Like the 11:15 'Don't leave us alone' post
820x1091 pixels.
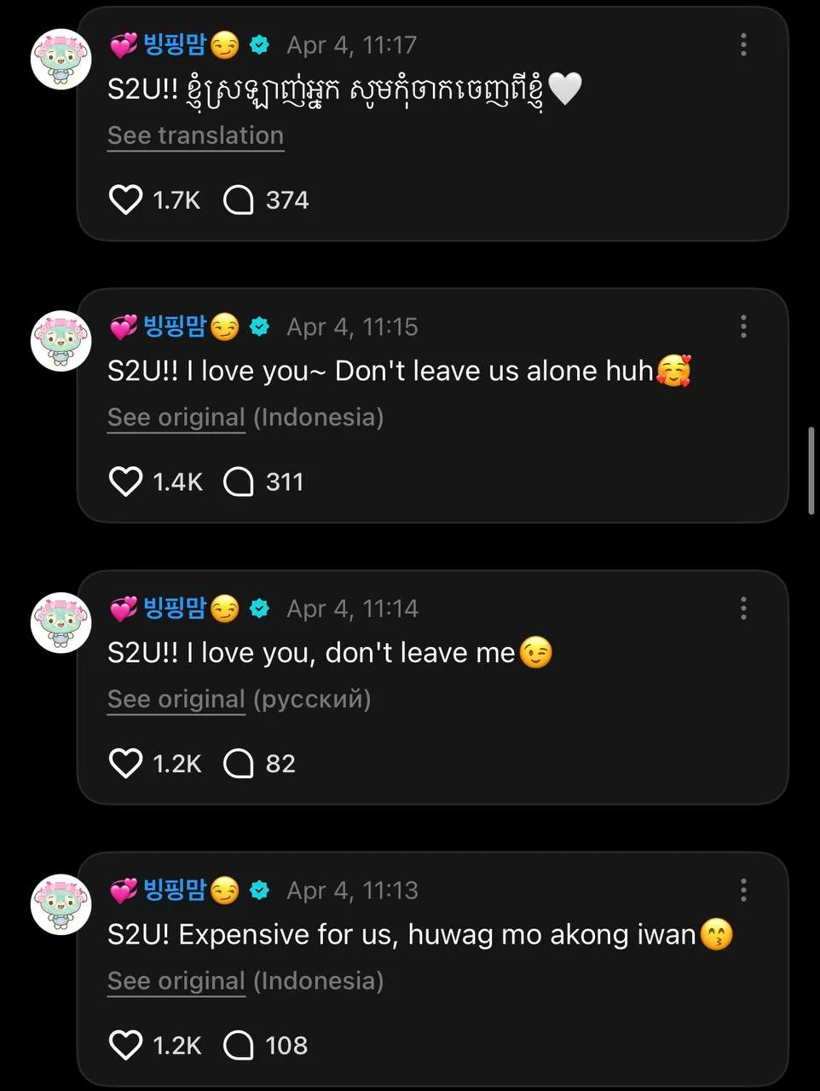pos(125,482)
